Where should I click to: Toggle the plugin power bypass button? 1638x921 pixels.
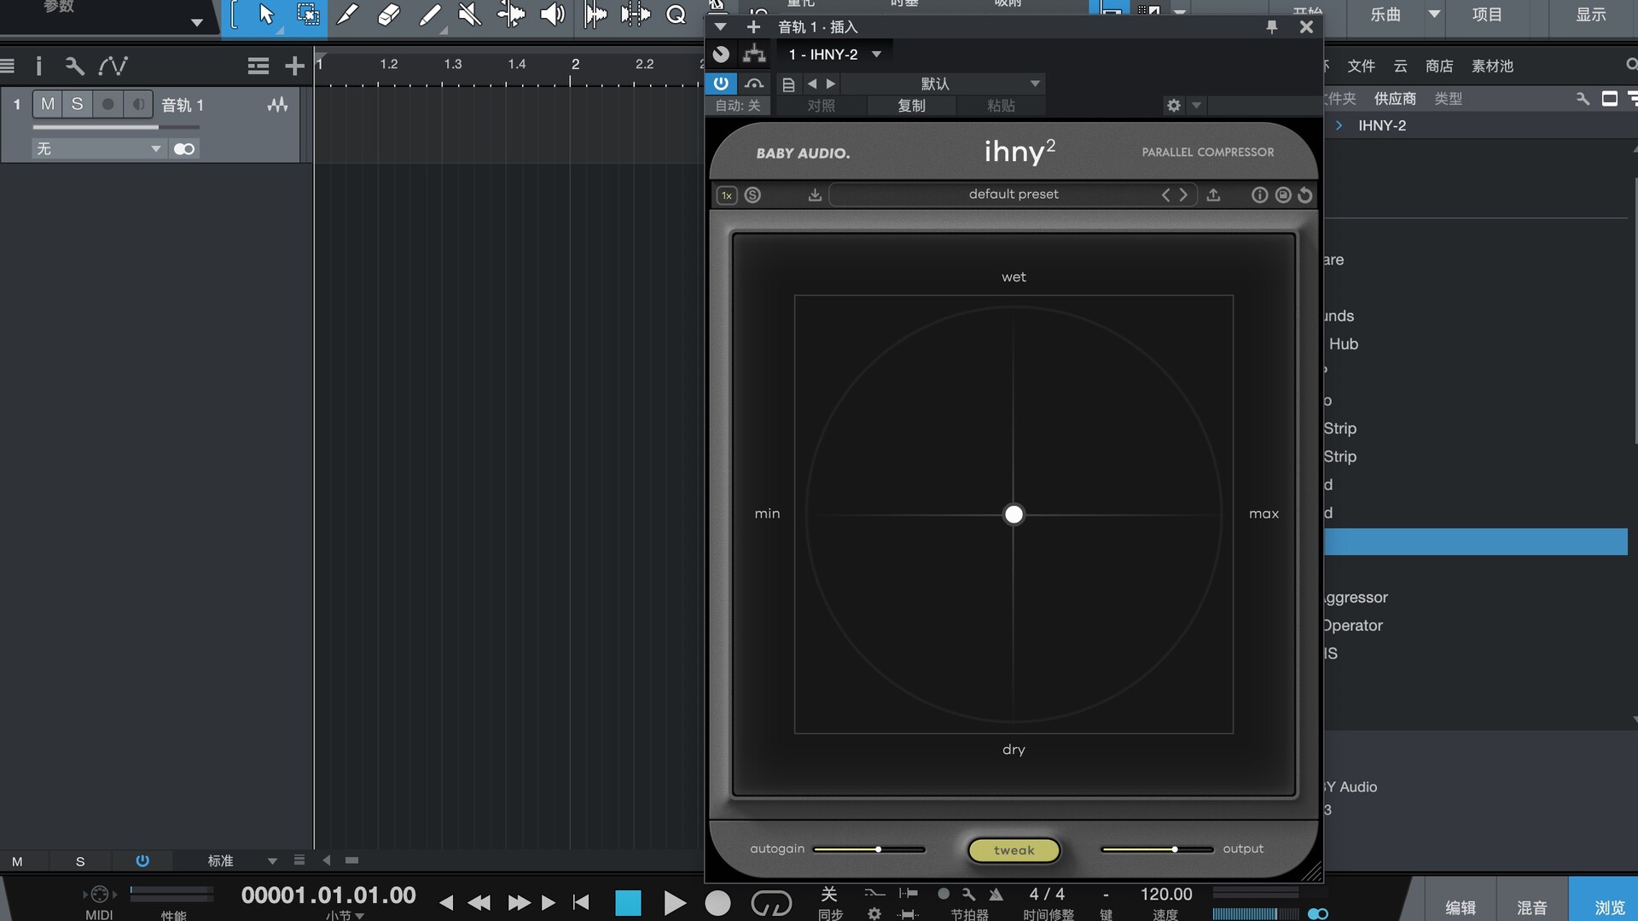(x=721, y=84)
